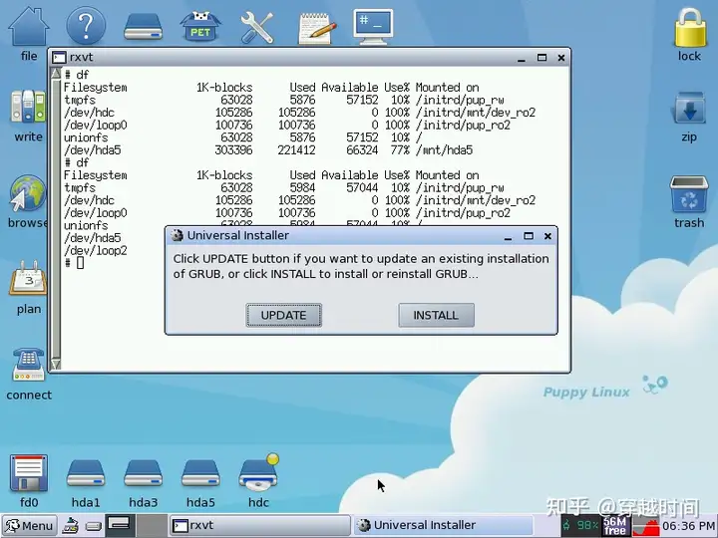This screenshot has width=718, height=538.
Task: Click the Universal Installer title icon
Action: click(x=177, y=235)
